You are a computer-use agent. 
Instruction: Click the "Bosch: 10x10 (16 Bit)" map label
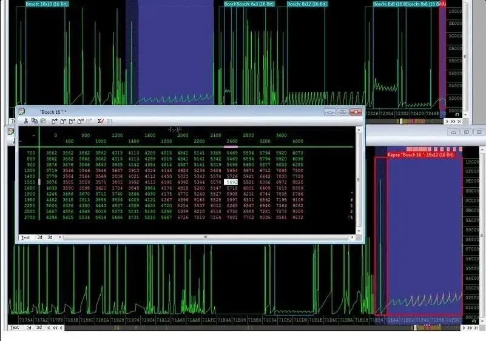coord(47,4)
